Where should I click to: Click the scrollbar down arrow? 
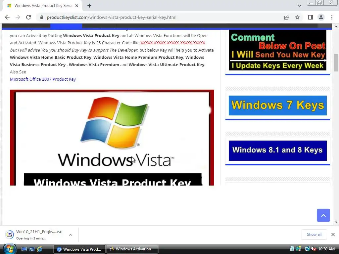[x=336, y=222]
